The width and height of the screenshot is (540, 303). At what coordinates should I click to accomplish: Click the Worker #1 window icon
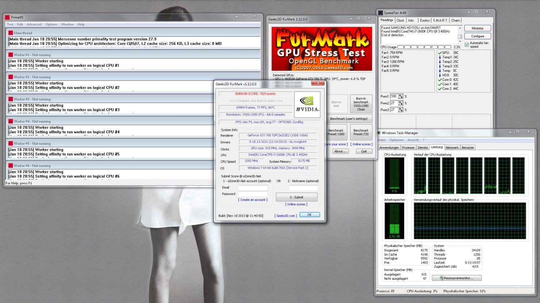11,55
